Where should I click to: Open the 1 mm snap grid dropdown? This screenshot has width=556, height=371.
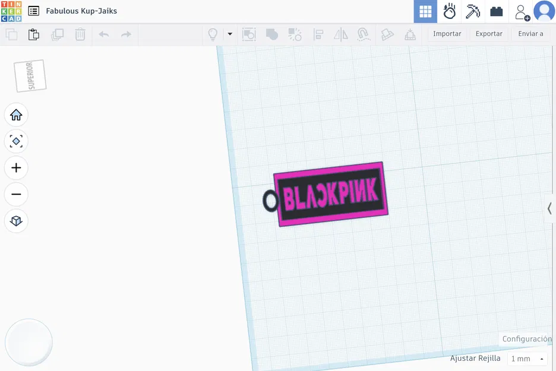[527, 358]
